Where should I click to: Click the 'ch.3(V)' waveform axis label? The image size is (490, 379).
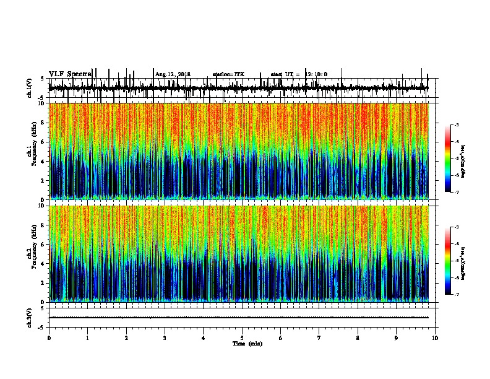coord(30,318)
